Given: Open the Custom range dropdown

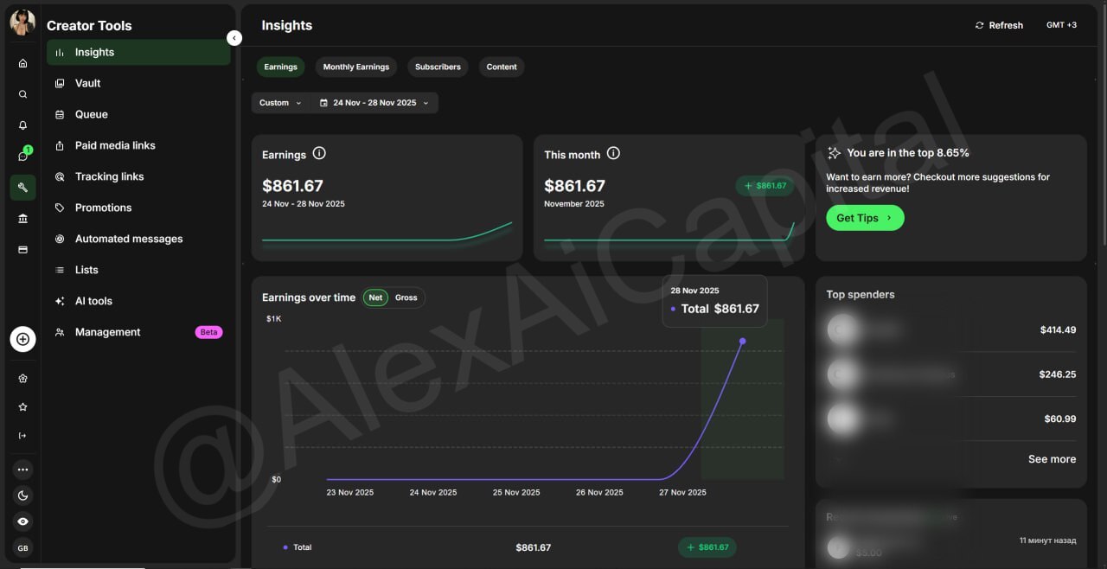Looking at the screenshot, I should coord(281,103).
